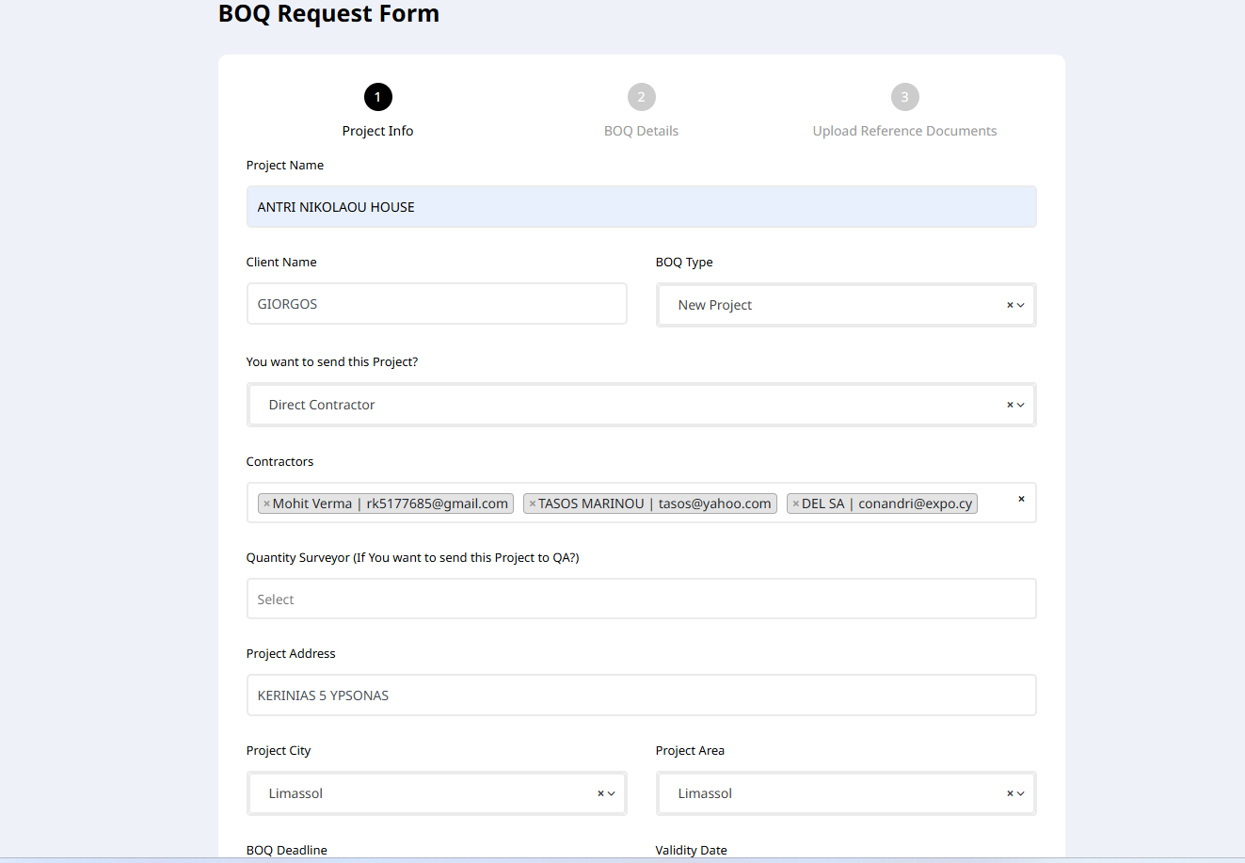Edit the Project Name field
1245x863 pixels.
(641, 206)
